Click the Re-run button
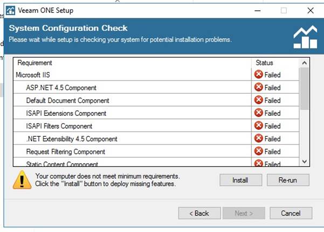Screen dimensions: 324x232 (x=288, y=180)
